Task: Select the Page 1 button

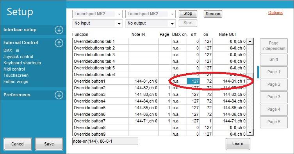Action: click(x=274, y=72)
